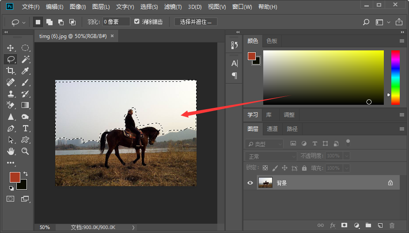Open the 文件(F) menu
The width and height of the screenshot is (409, 233).
[30, 7]
